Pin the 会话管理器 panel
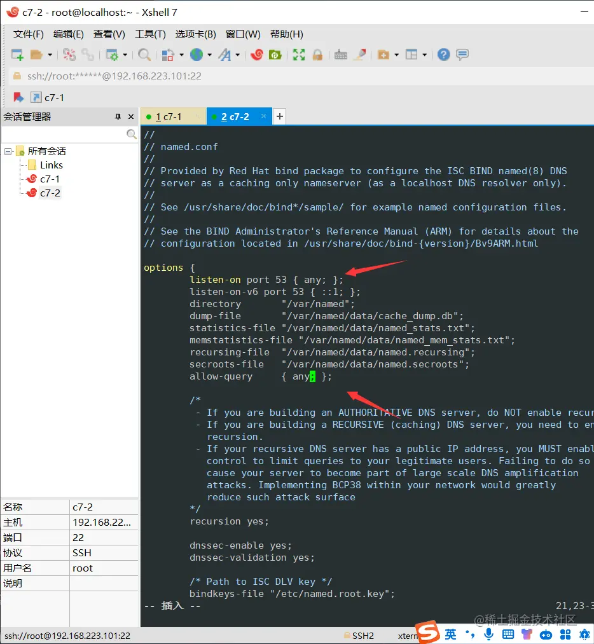The image size is (594, 644). click(118, 116)
